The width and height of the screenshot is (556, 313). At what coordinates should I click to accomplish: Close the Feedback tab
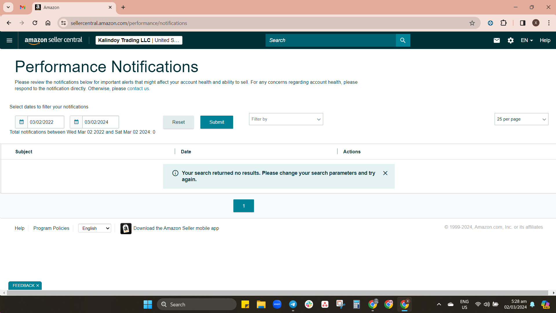pyautogui.click(x=38, y=285)
